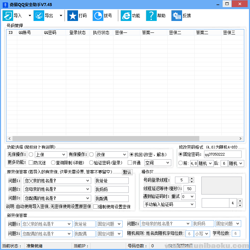The height and width of the screenshot is (250, 250).
Task: Open the 功能 function icon
Action: coord(126,16)
